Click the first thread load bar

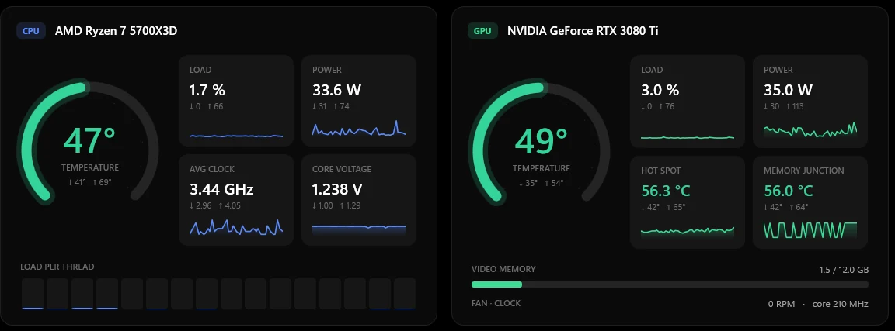33,294
